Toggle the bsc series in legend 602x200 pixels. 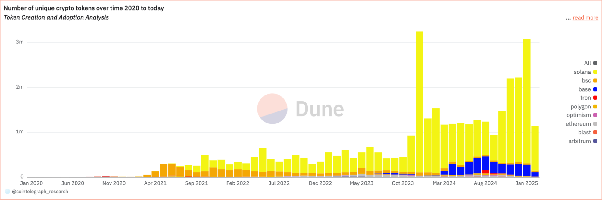coord(589,80)
